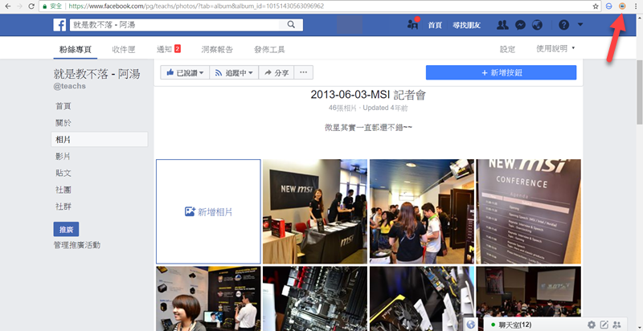Click the browser forward arrow
This screenshot has width=643, height=331.
click(x=19, y=6)
